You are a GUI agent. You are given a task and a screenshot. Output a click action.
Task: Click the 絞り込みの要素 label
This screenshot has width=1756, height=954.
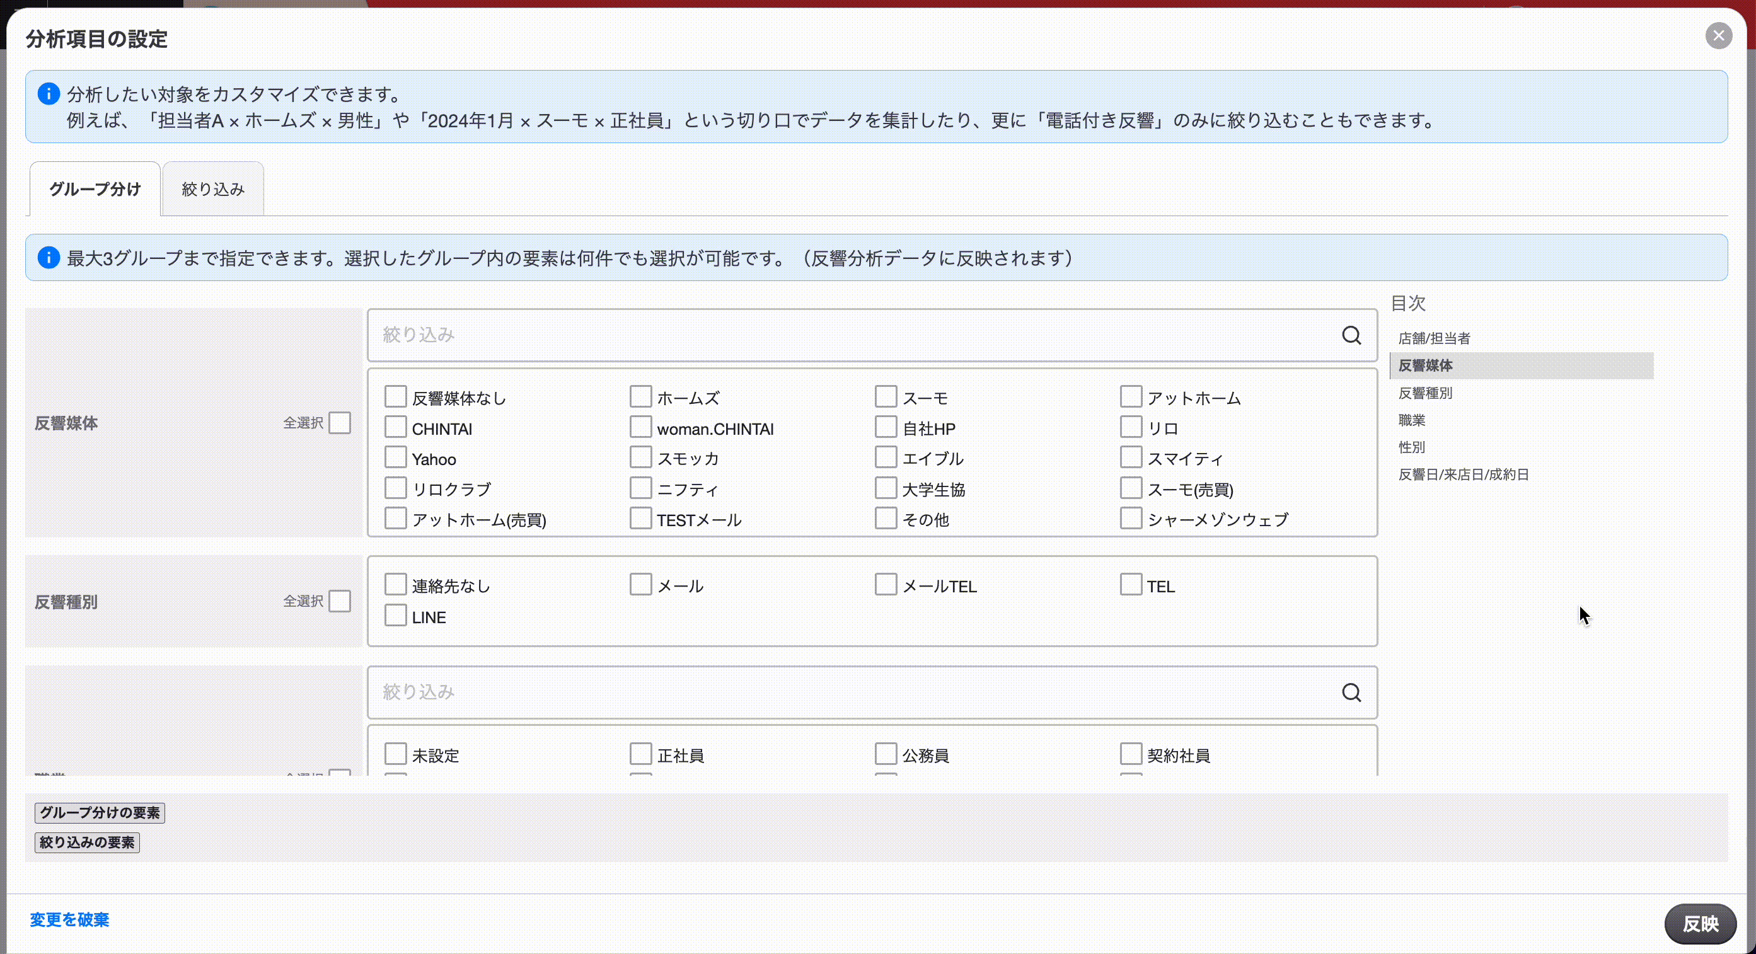tap(87, 843)
